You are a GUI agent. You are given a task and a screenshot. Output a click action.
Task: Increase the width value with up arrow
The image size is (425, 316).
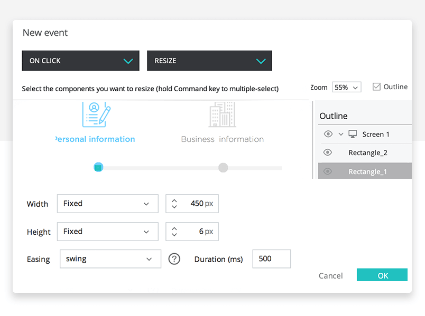(174, 201)
